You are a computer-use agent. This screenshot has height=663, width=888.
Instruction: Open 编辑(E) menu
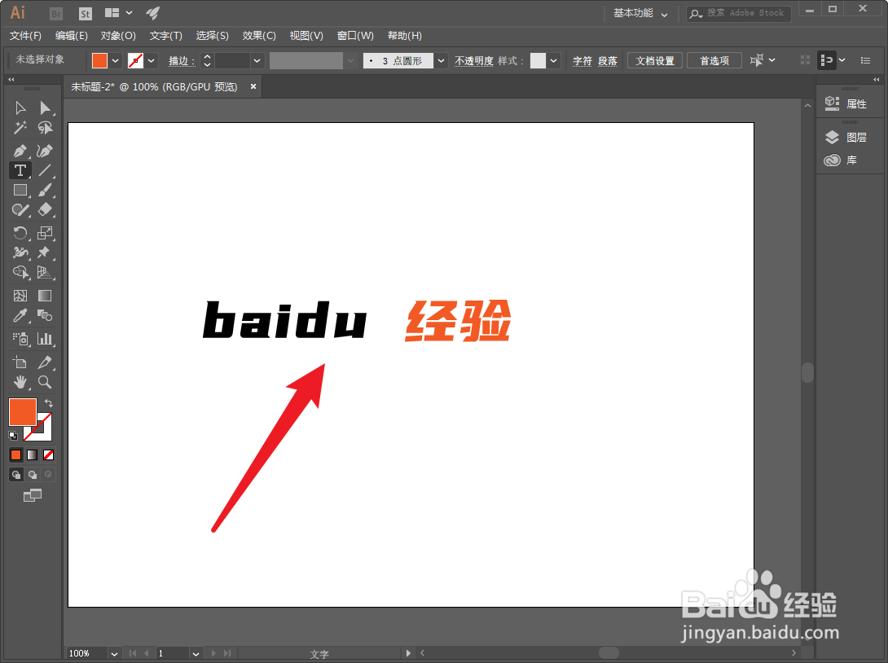coord(72,36)
